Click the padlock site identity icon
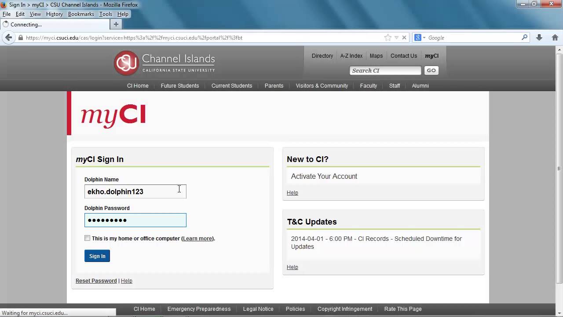This screenshot has height=317, width=563. [20, 38]
